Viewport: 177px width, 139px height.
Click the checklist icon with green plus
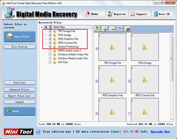104,29
